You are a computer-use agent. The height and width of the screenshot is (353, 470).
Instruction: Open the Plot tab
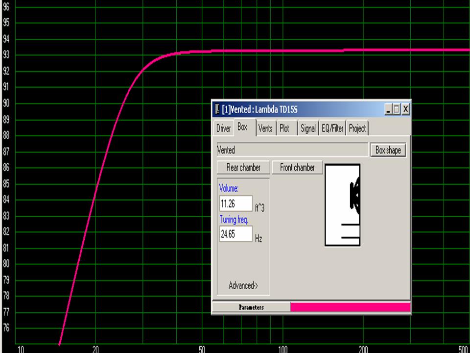(287, 128)
